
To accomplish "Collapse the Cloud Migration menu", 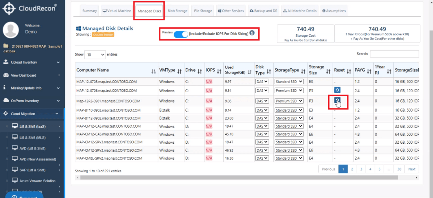I will click(x=32, y=114).
